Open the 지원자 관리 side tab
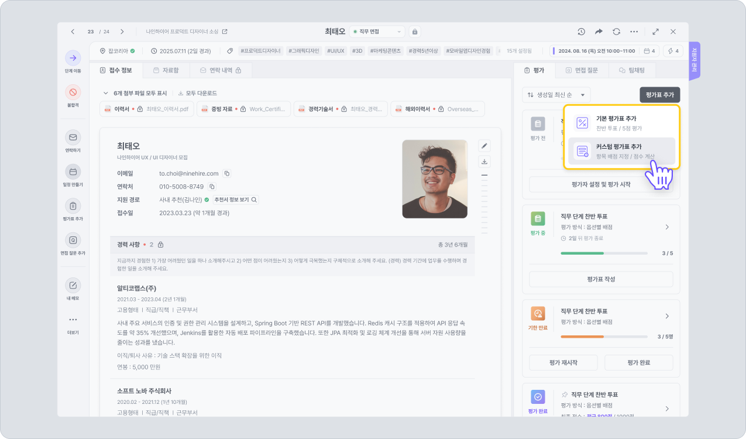 pos(694,61)
